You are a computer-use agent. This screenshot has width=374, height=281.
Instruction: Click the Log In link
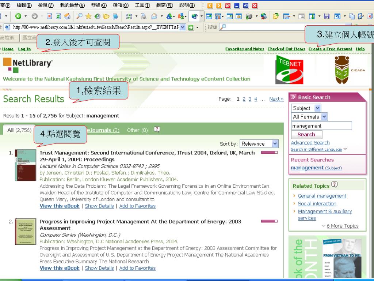click(x=24, y=49)
